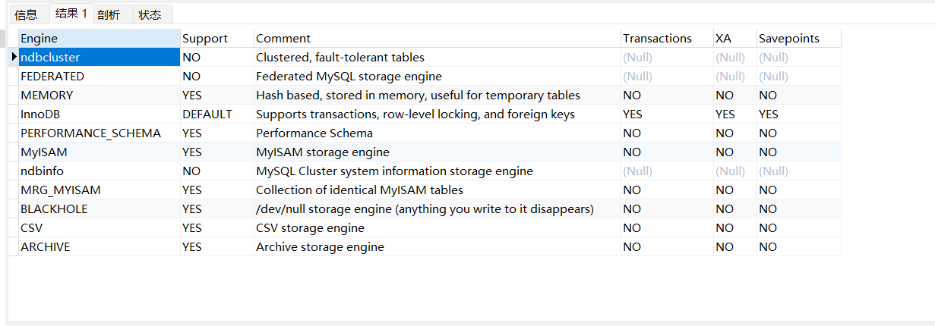Click the Support column header
Screen dimensions: 935x326
216,39
